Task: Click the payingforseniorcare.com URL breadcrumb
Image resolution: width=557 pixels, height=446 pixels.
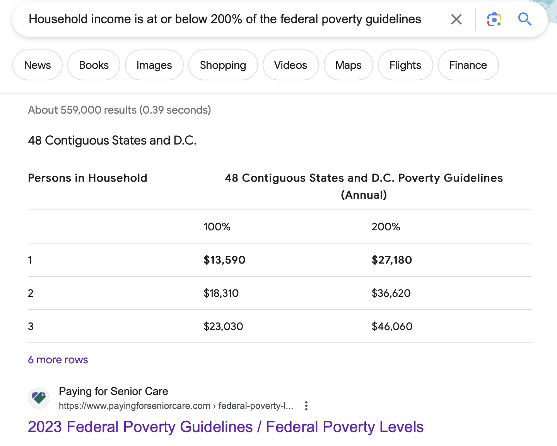Action: [x=176, y=406]
